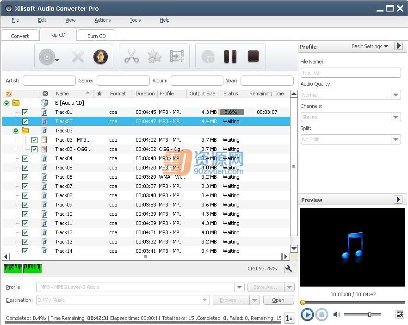Uncheck the Track02 checkbox

pos(25,121)
